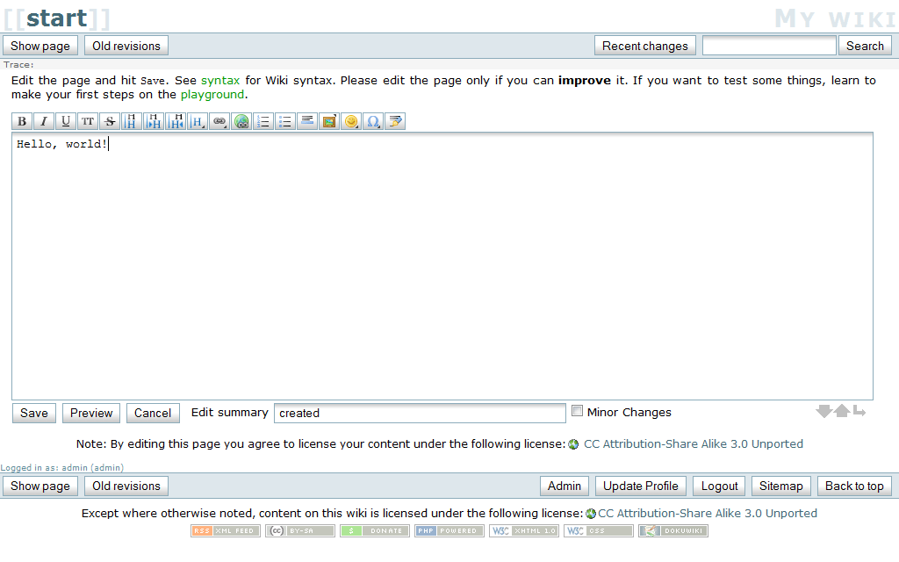Apply italic formatting from toolbar
Screen dimensions: 899x562
(x=44, y=121)
